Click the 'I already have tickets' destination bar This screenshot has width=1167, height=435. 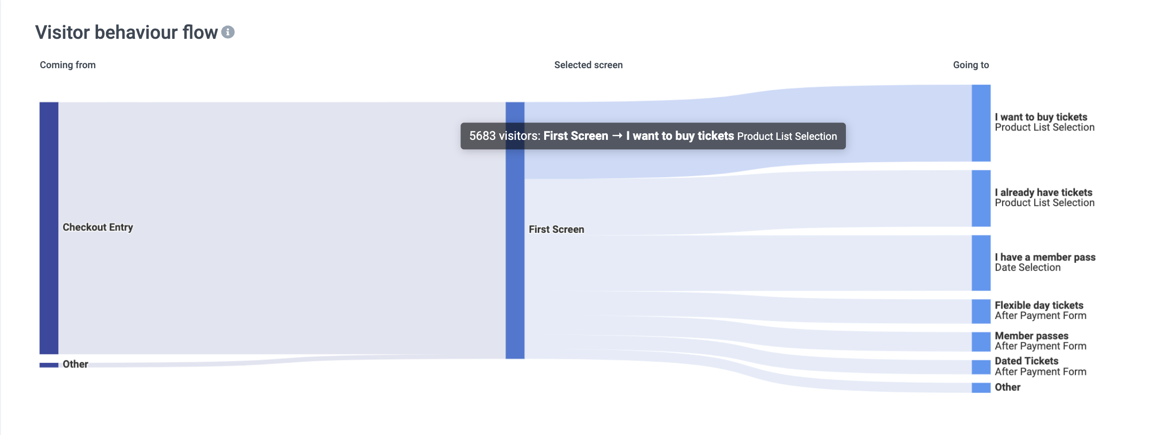point(981,198)
